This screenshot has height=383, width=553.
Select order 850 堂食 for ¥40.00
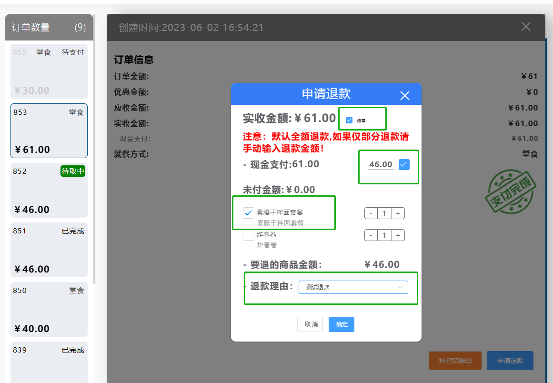click(49, 309)
